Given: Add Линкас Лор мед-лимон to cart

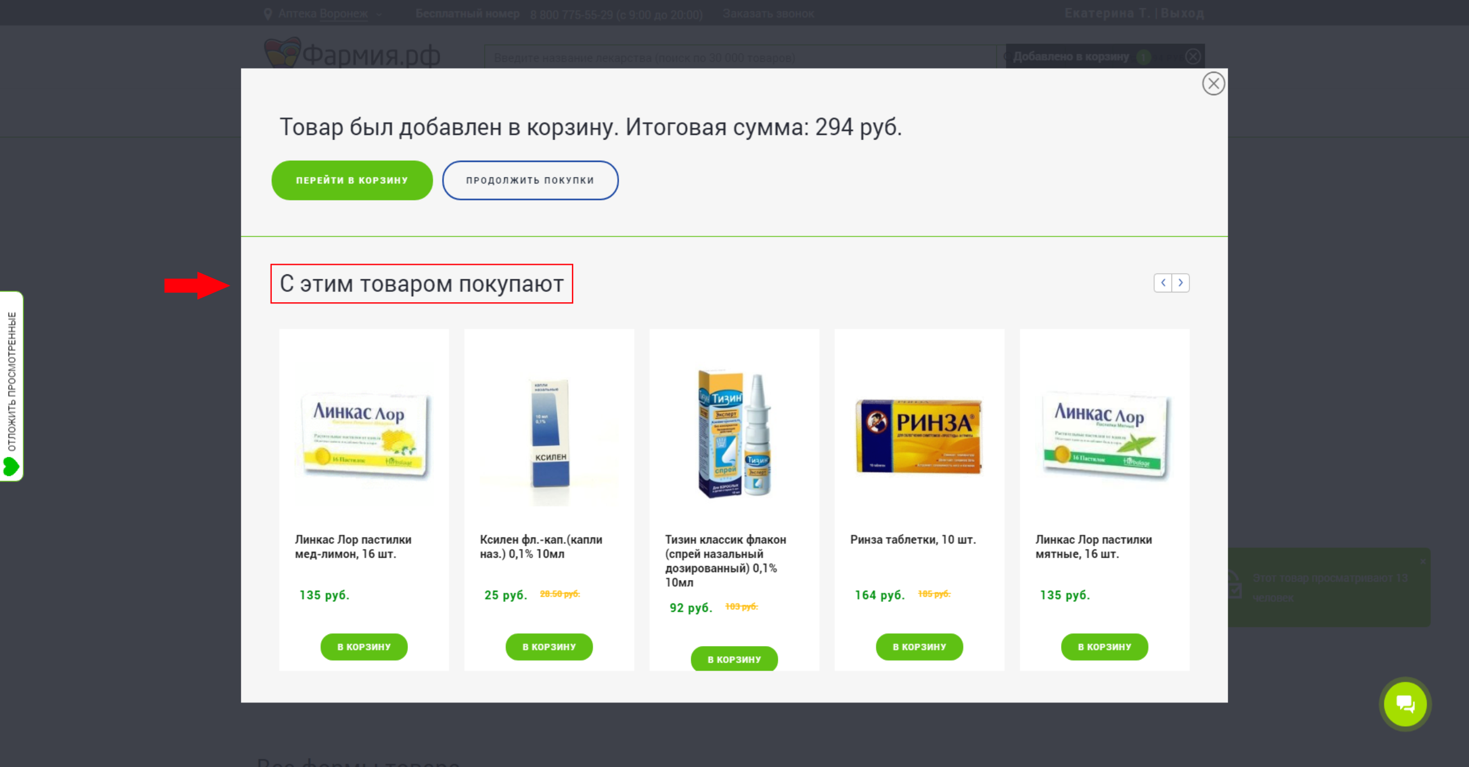Looking at the screenshot, I should pyautogui.click(x=364, y=647).
